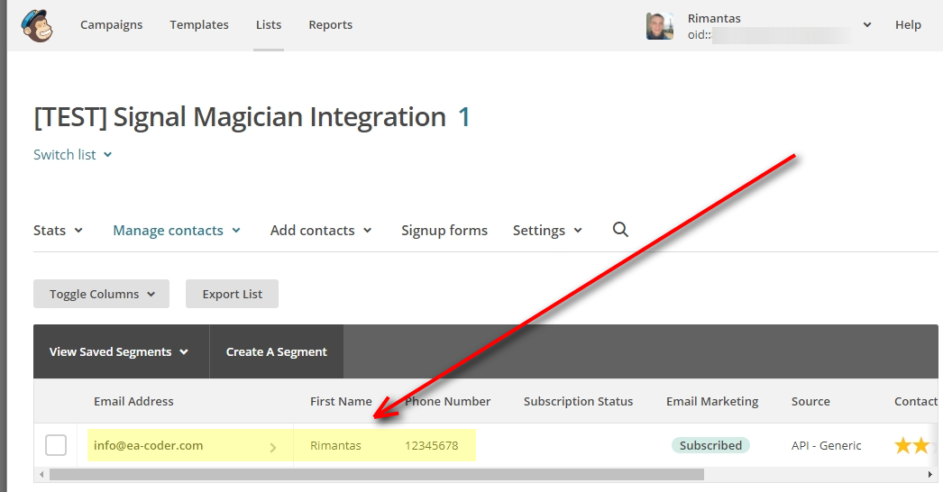Sort by Email Address column header
Viewport: 943px width, 492px height.
coord(133,401)
